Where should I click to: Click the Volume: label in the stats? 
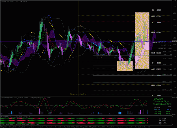tap(157, 107)
